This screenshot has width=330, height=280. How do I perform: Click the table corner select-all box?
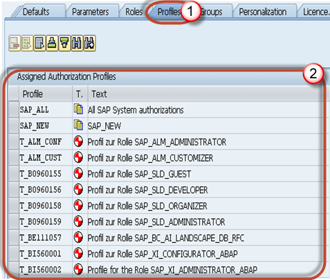tap(14, 94)
